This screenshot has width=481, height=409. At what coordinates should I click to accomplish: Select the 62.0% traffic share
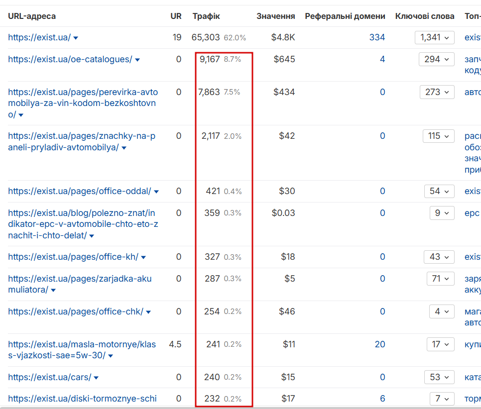click(x=235, y=38)
